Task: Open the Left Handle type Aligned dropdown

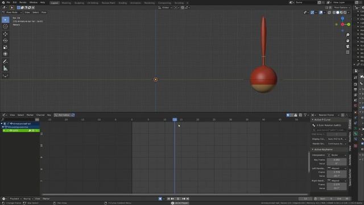Action: (337, 168)
